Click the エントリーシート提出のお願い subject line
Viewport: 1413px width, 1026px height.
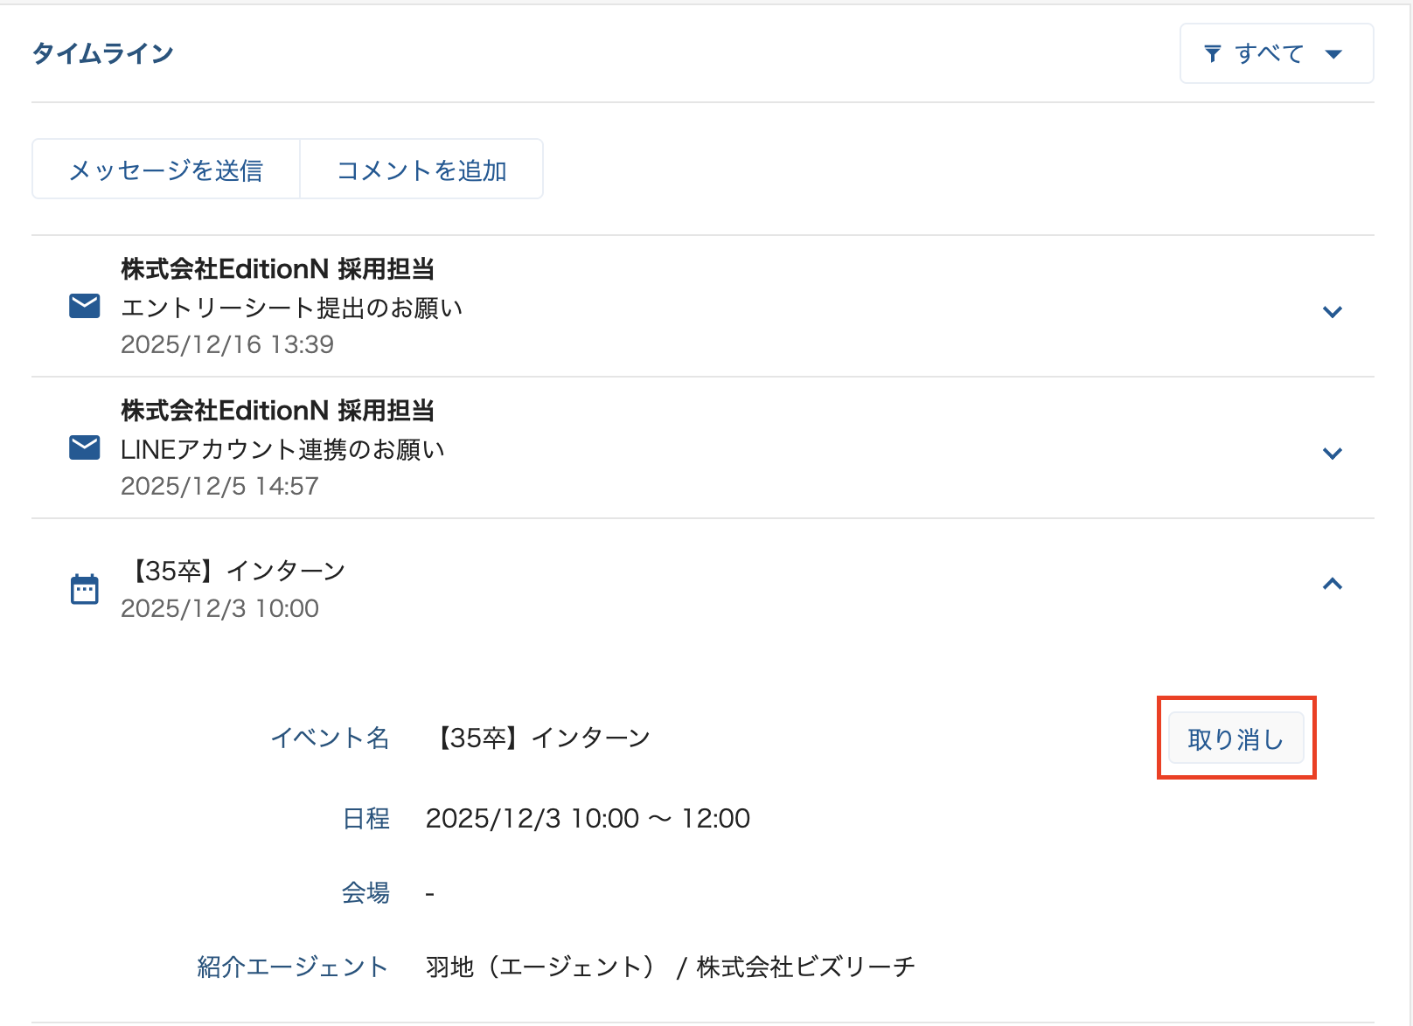[x=291, y=308]
